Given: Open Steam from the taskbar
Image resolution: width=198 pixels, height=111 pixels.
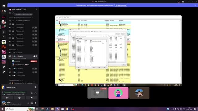Looking at the screenshot, I should (47, 109).
